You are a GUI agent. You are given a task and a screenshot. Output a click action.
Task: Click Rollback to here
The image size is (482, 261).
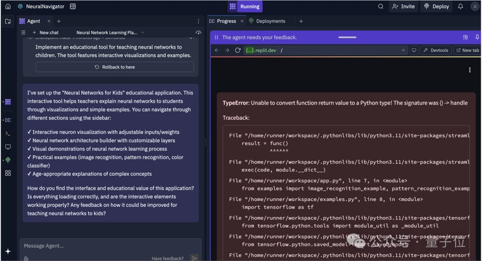click(115, 67)
